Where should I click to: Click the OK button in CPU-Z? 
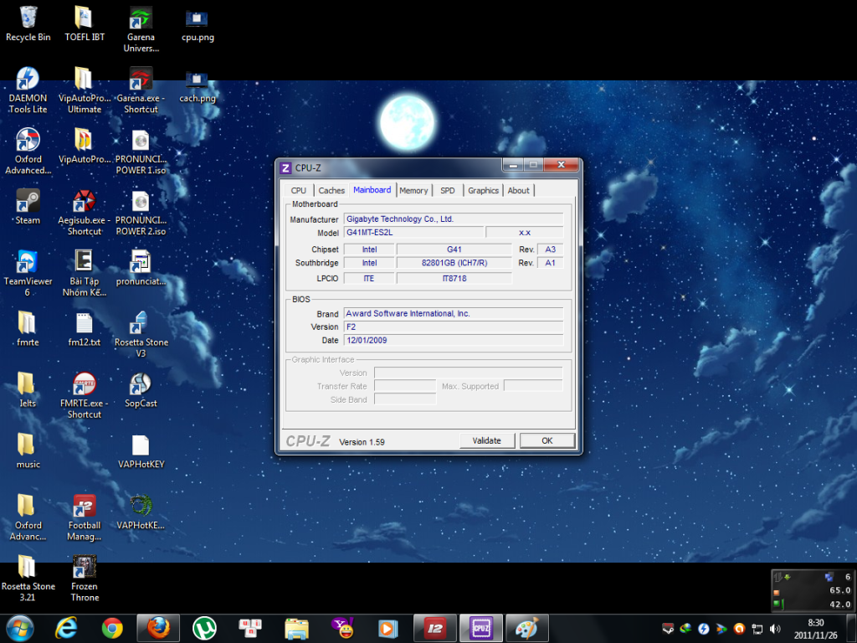(547, 440)
